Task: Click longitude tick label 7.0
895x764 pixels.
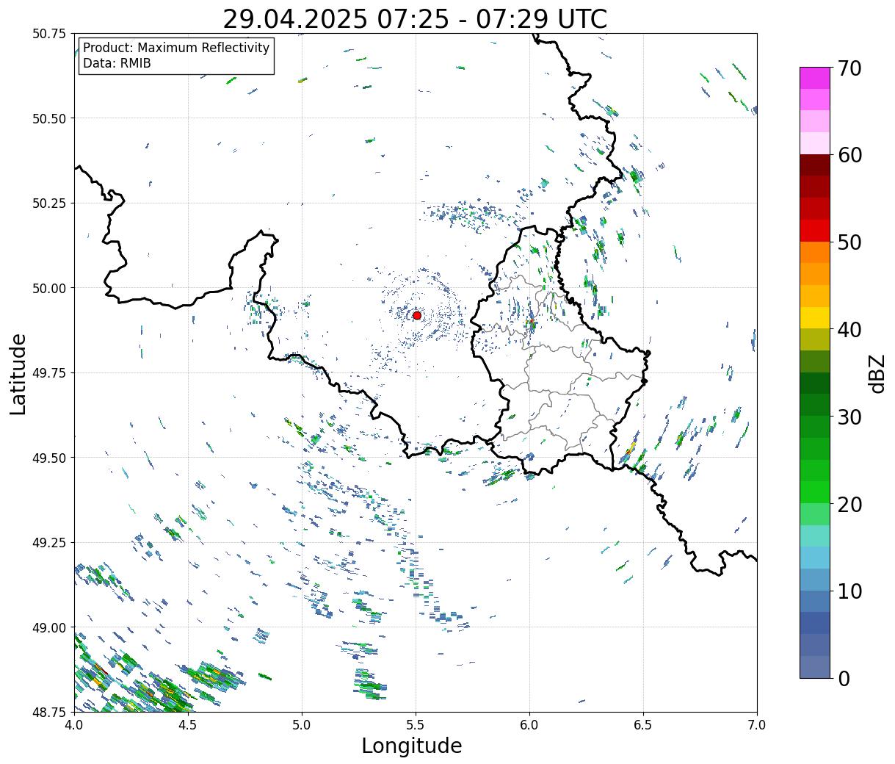Action: pos(757,725)
